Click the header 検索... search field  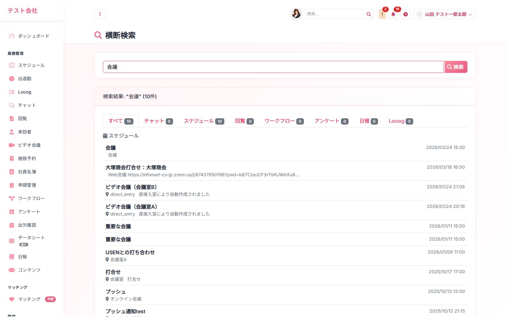[x=334, y=14]
